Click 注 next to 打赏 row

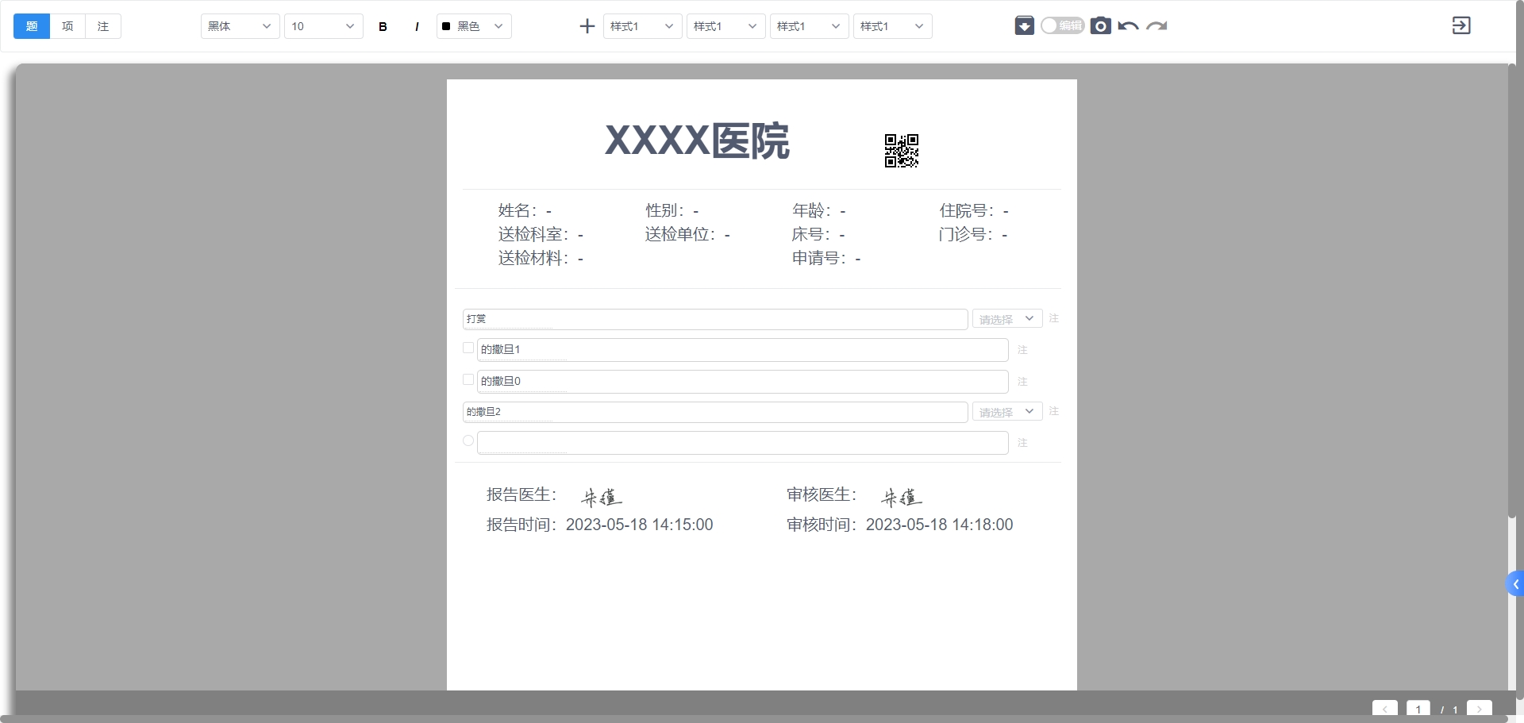[x=1054, y=318]
